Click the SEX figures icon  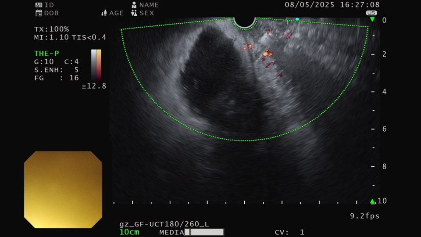point(134,13)
